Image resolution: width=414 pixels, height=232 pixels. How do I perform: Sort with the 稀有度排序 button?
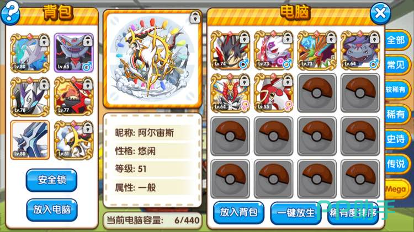click(353, 213)
